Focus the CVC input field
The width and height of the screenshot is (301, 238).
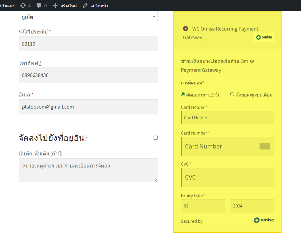pos(227,177)
